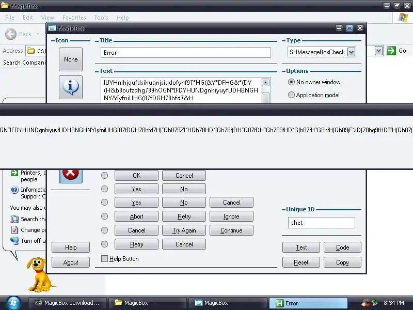Image resolution: width=413 pixels, height=310 pixels.
Task: Click the MagicBox Help button
Action: pyautogui.click(x=71, y=247)
